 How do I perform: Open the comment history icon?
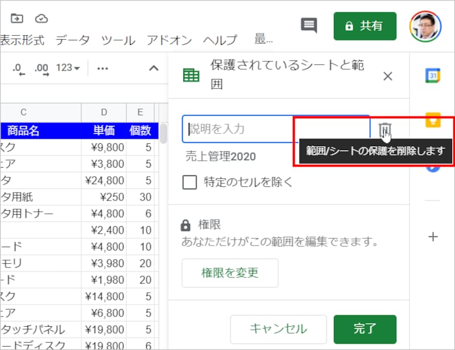point(308,26)
